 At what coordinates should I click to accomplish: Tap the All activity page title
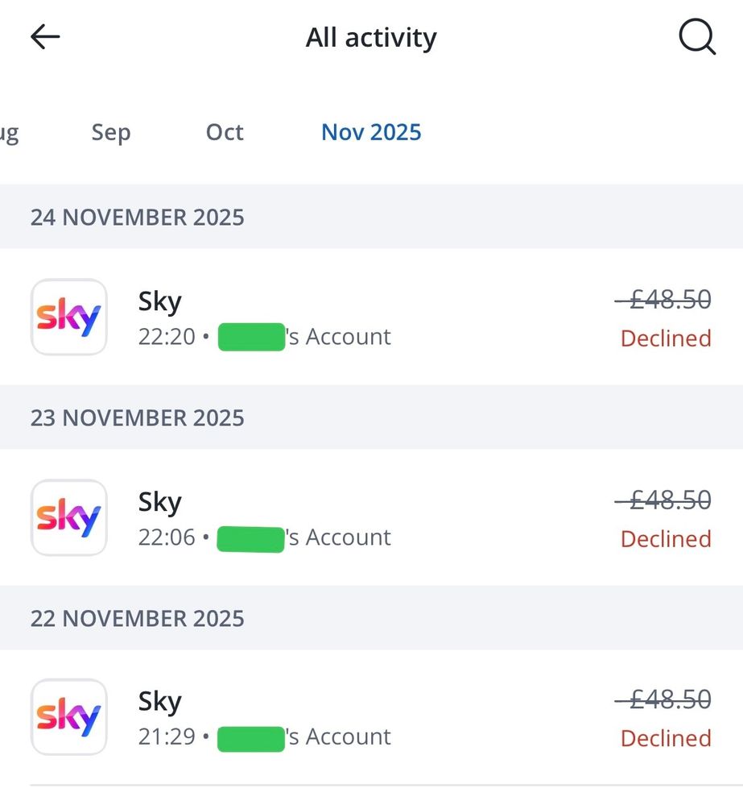[371, 37]
